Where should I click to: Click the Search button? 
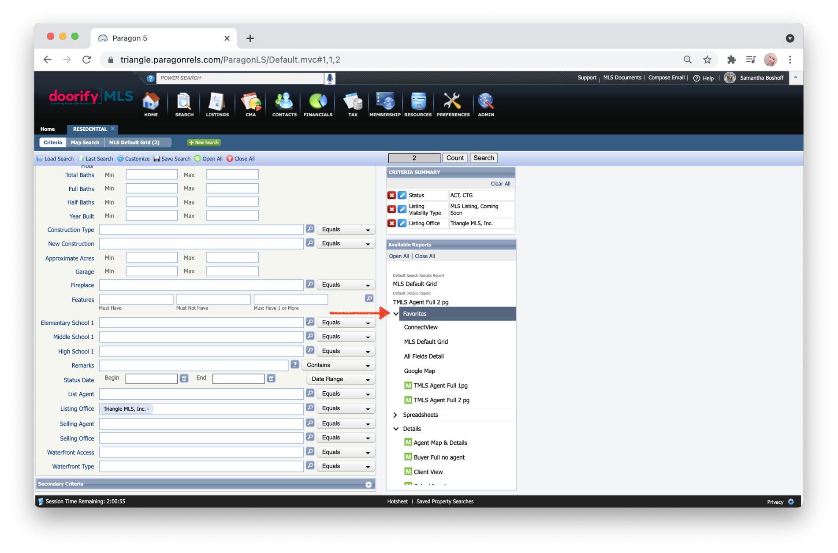coord(484,158)
